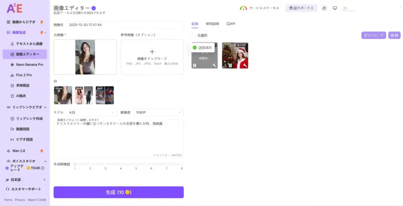This screenshot has width=403, height=206.
Task: Open the 解像度 dropdown showing 1080P
Action: click(x=158, y=112)
